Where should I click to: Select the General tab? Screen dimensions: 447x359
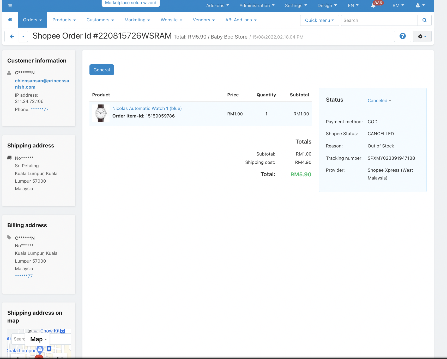point(102,70)
